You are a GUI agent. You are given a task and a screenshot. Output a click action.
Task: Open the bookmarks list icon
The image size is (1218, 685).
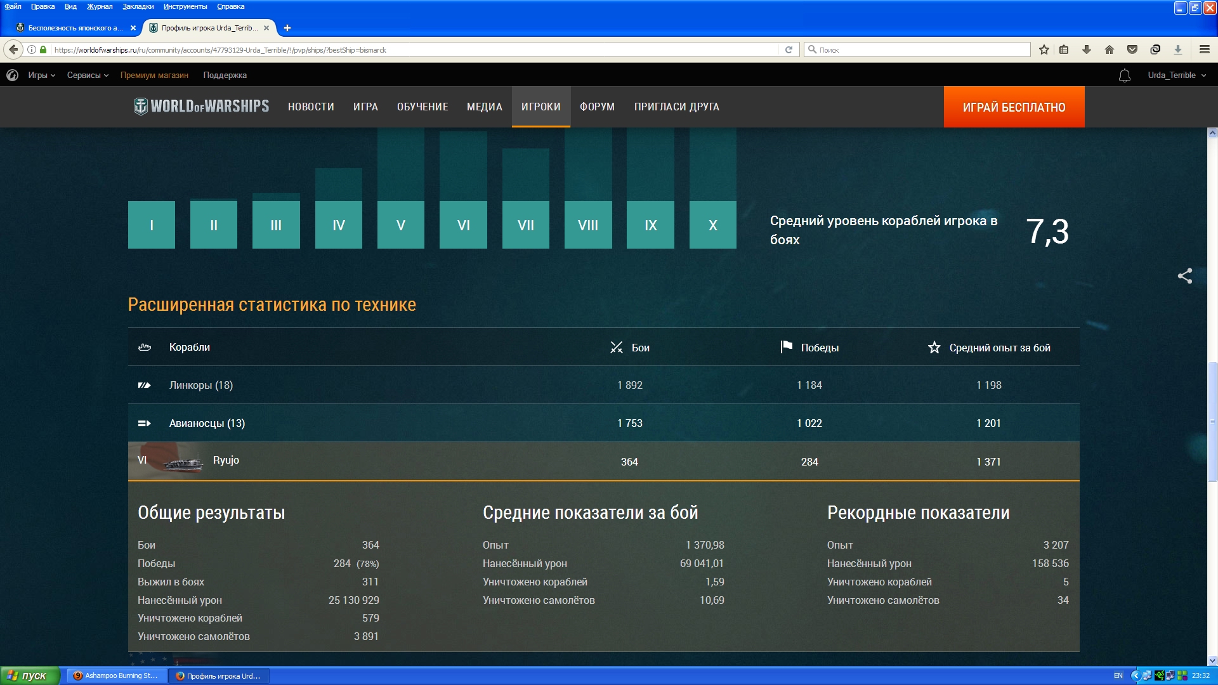tap(1064, 49)
